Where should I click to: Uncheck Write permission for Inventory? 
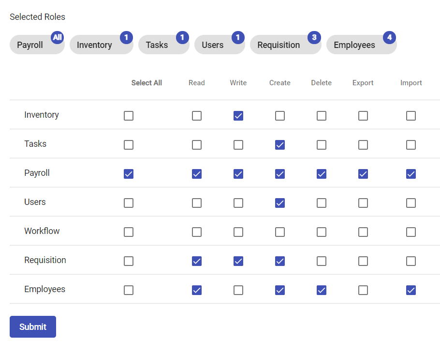[238, 116]
